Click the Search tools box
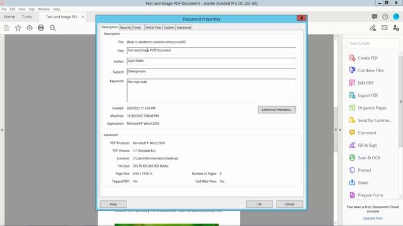This screenshot has height=226, width=403. [x=373, y=43]
